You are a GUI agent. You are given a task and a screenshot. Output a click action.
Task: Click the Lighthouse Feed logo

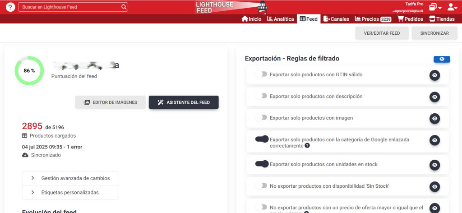[231, 7]
